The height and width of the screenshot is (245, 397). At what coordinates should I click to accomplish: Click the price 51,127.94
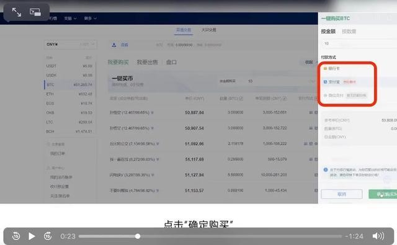[194, 175]
